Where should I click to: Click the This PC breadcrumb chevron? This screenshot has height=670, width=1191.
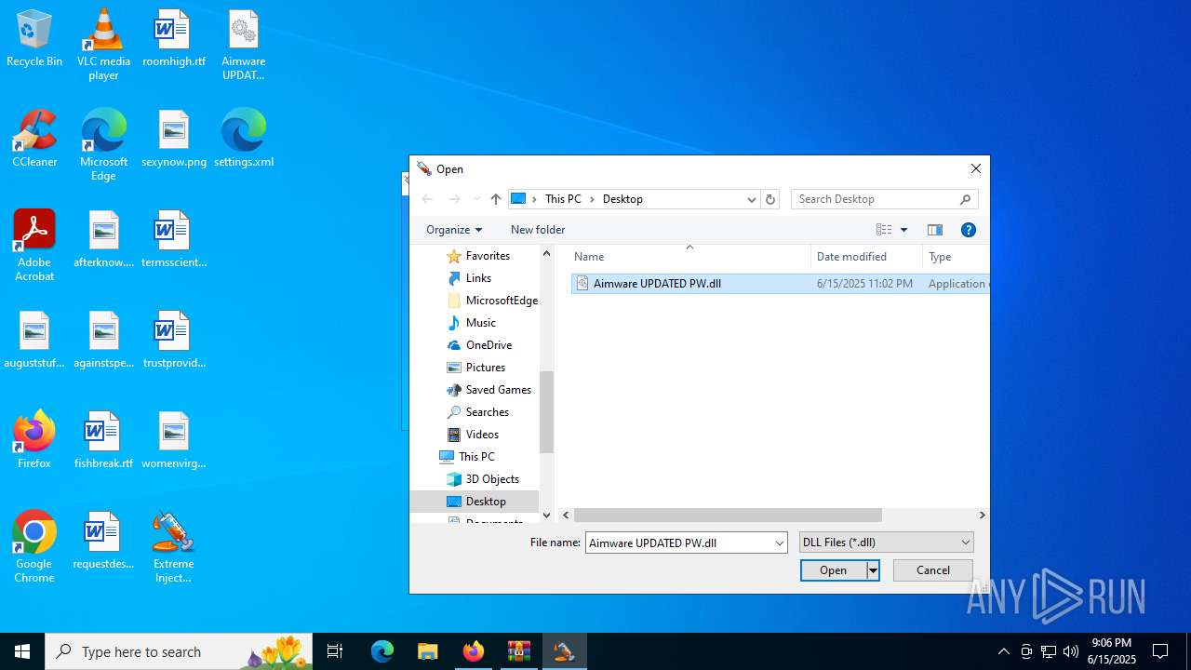coord(592,199)
